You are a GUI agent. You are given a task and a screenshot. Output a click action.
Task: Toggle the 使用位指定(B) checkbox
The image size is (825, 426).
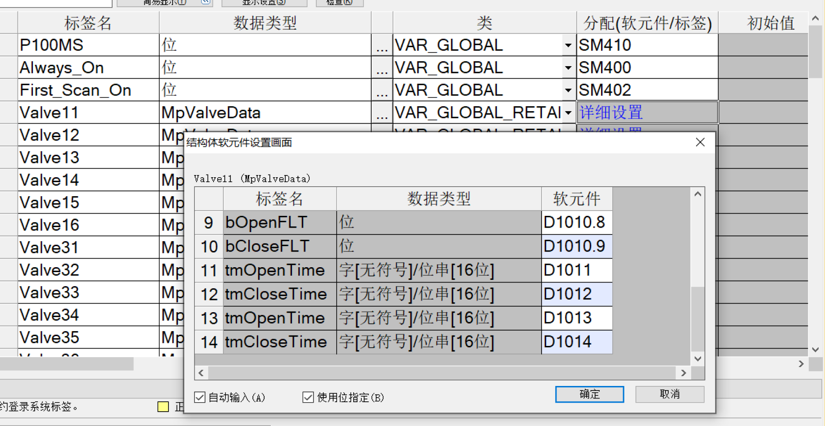click(x=308, y=397)
